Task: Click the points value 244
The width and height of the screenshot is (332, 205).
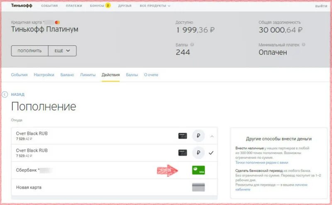Action: click(183, 52)
